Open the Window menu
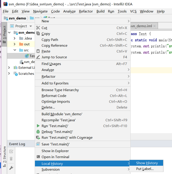Screen dimensions: 172x174 [147, 11]
